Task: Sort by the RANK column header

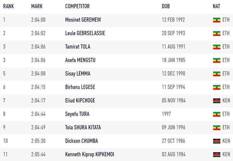Action: click(8, 6)
